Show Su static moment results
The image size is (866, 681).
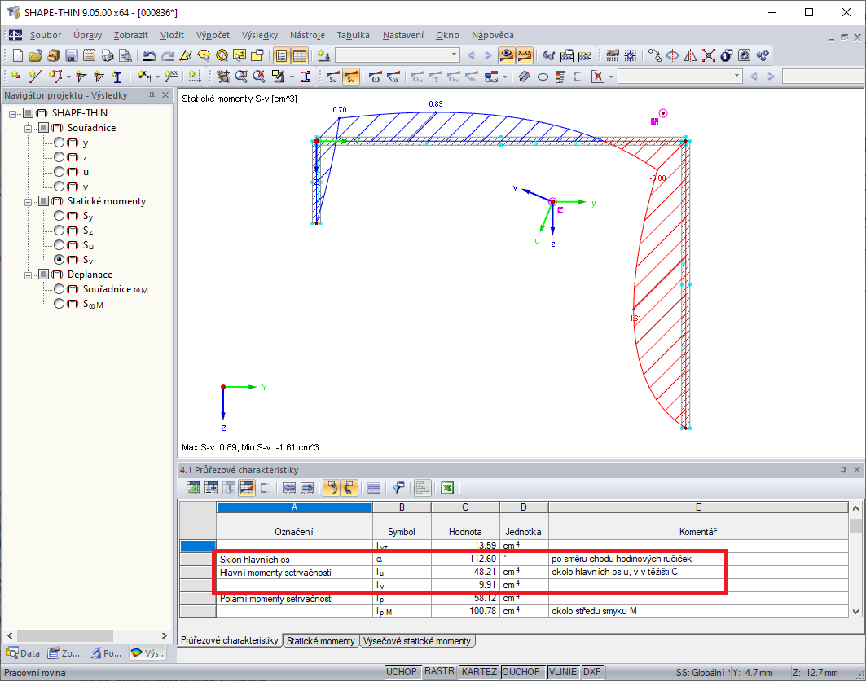pyautogui.click(x=333, y=77)
